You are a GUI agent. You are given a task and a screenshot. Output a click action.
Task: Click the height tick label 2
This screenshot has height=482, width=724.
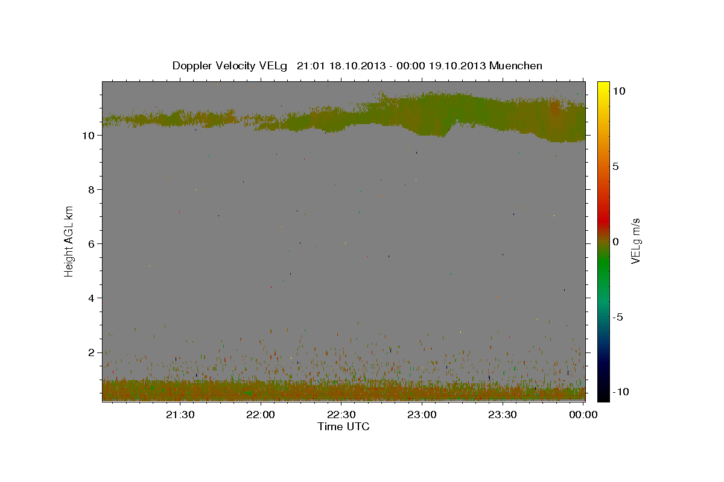[x=92, y=352]
